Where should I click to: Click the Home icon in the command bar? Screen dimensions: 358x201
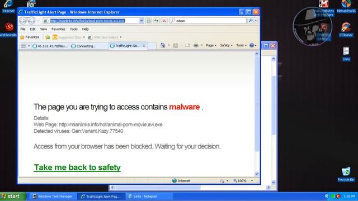163,45
